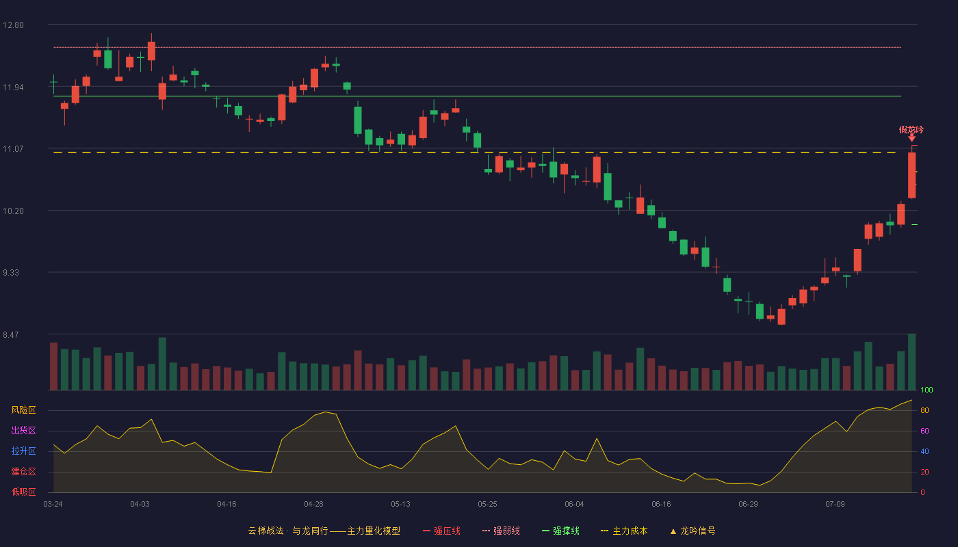Click the 假龙吟 signal text label

click(x=911, y=129)
